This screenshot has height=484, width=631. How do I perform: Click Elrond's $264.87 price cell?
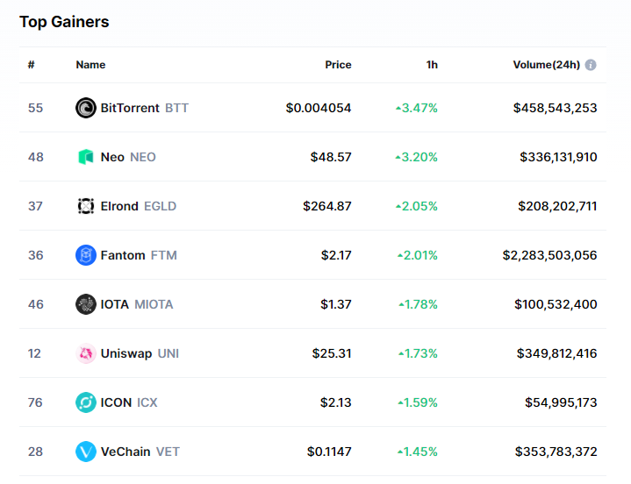(326, 206)
